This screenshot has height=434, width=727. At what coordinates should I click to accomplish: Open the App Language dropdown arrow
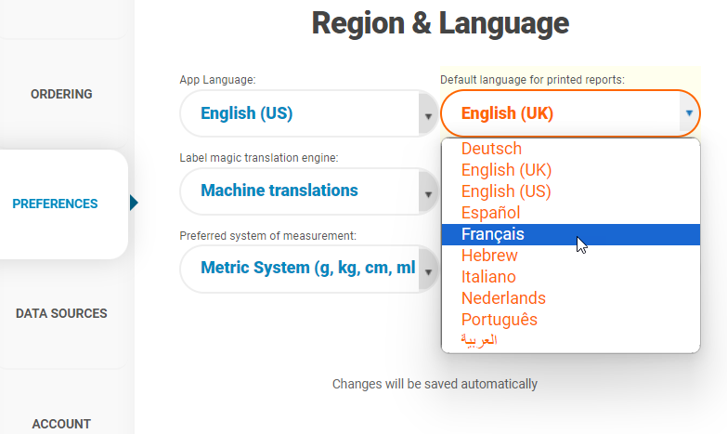point(428,114)
